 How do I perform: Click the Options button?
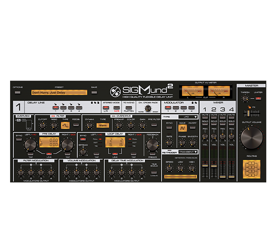[x=17, y=93]
